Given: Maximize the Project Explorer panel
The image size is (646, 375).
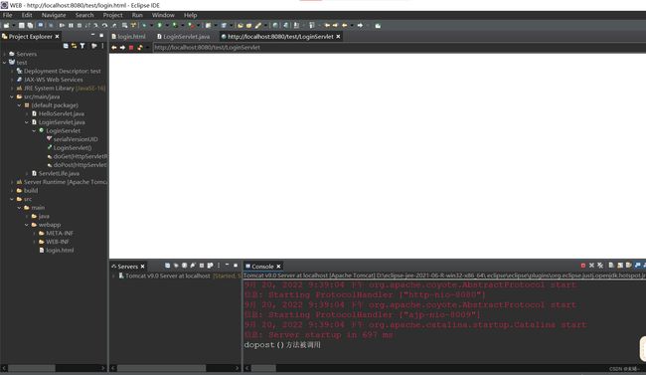Looking at the screenshot, I should pyautogui.click(x=101, y=36).
